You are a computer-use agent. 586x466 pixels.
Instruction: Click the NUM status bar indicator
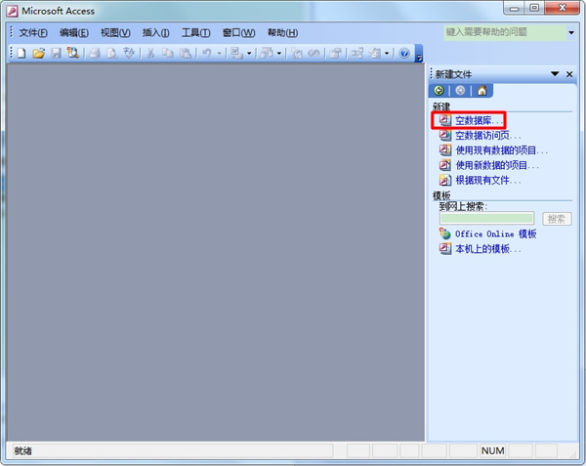pos(492,451)
